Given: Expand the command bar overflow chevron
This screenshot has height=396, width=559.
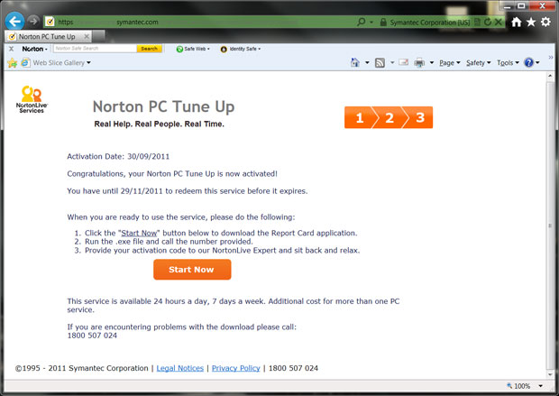Looking at the screenshot, I should pos(551,57).
